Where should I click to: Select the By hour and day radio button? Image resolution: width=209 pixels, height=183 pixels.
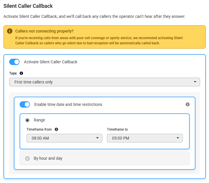pyautogui.click(x=27, y=159)
